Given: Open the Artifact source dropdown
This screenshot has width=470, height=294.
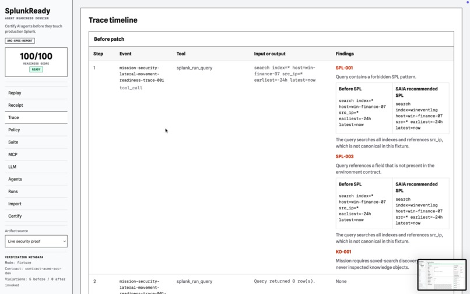Looking at the screenshot, I should click(x=36, y=241).
